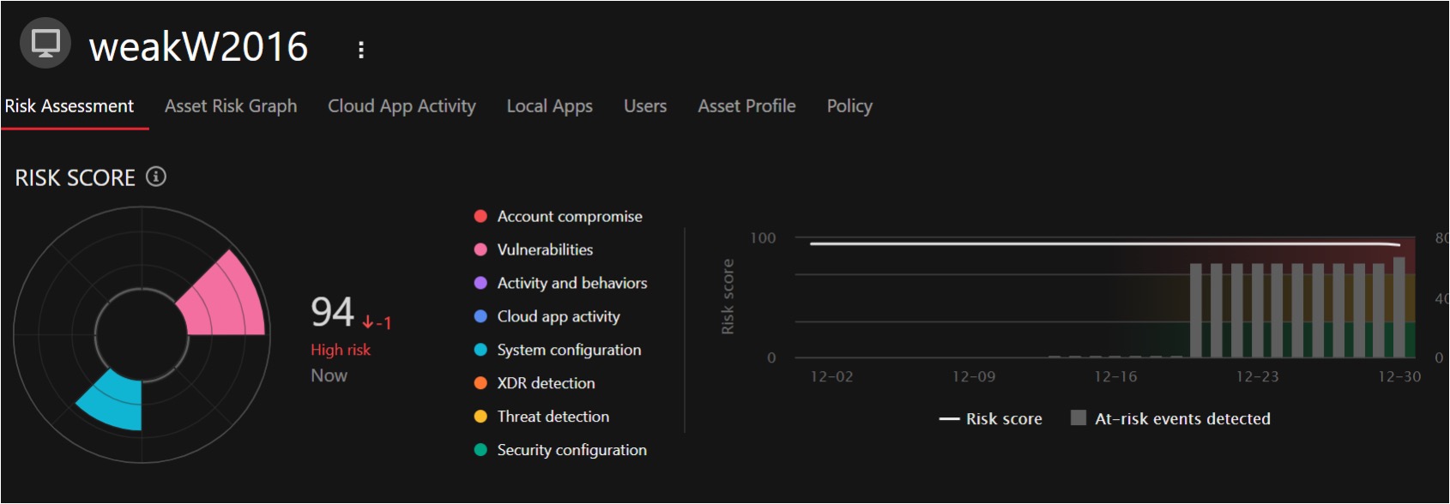Image resolution: width=1450 pixels, height=504 pixels.
Task: Click the orange XDR detection dot
Action: (x=480, y=383)
